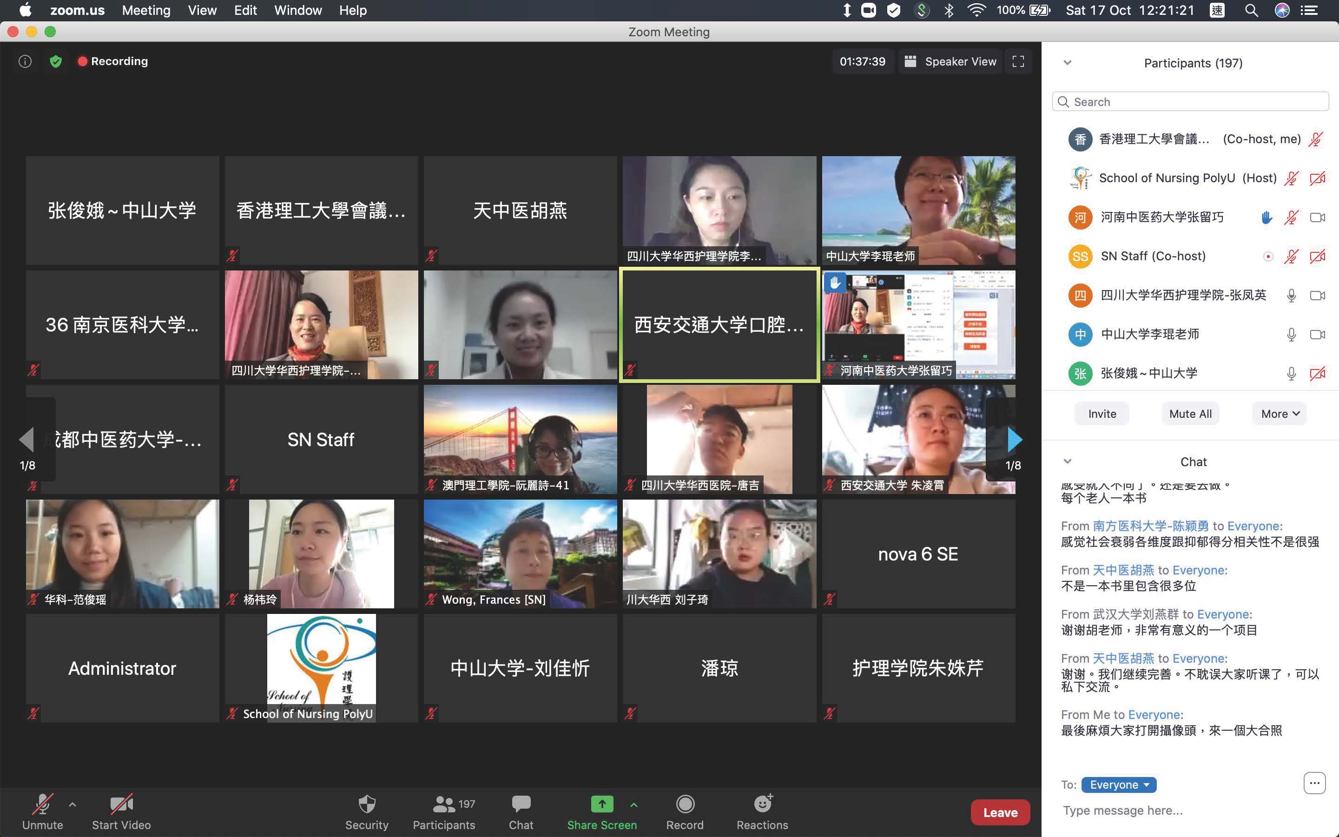
Task: Toggle the Speaker View layout
Action: point(950,61)
